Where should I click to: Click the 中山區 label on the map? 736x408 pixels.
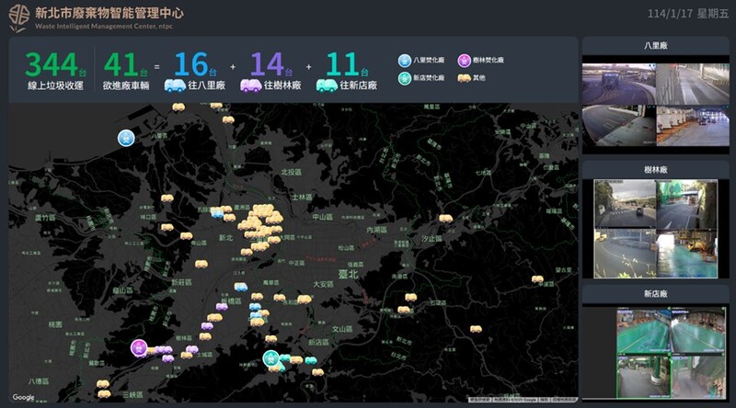(323, 217)
